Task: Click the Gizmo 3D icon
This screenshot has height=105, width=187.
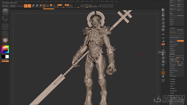Action: coord(44,6)
